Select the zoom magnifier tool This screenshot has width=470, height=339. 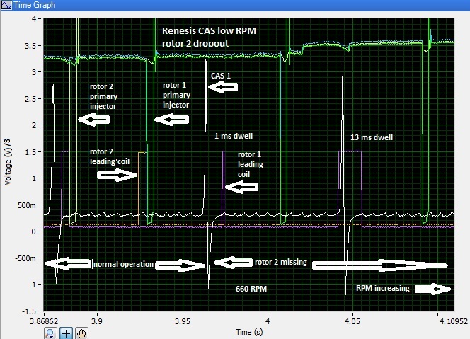50,333
